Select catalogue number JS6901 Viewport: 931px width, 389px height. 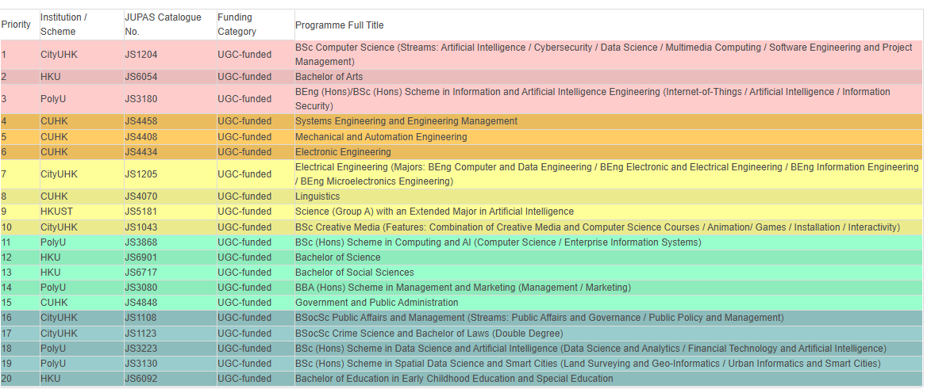(140, 257)
